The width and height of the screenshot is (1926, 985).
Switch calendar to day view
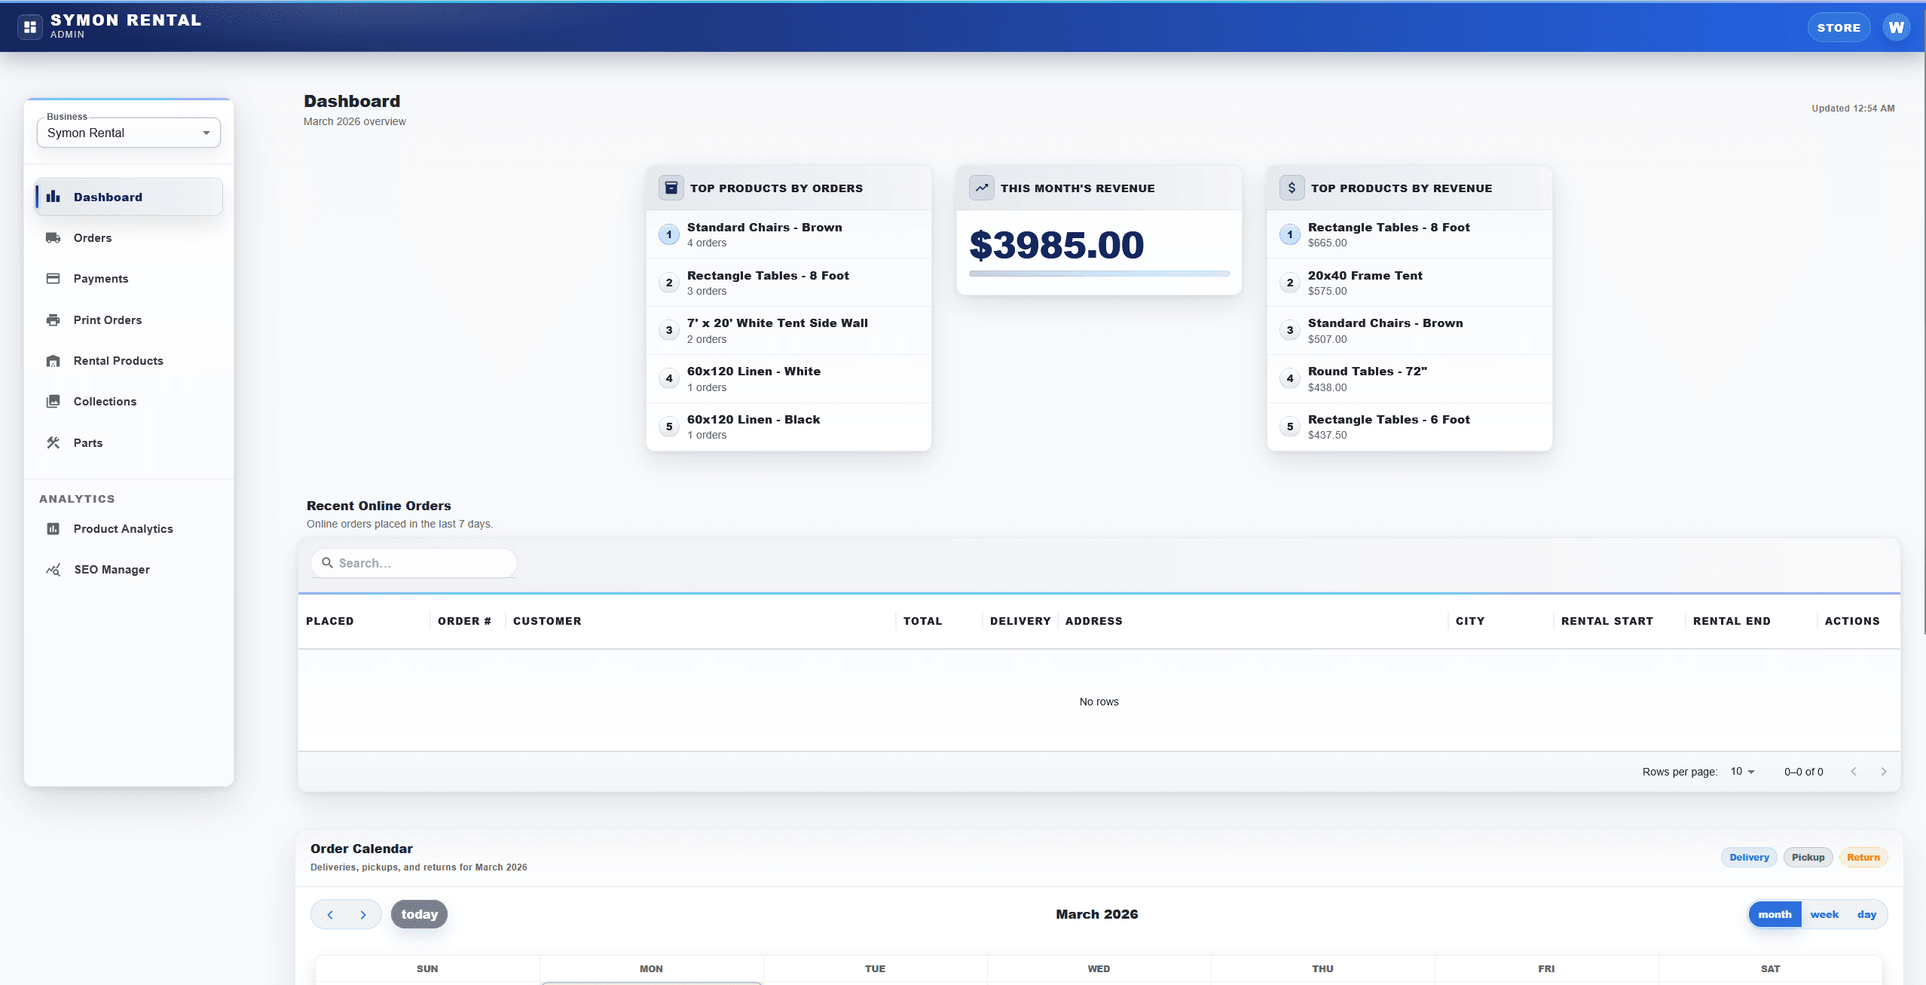tap(1866, 913)
